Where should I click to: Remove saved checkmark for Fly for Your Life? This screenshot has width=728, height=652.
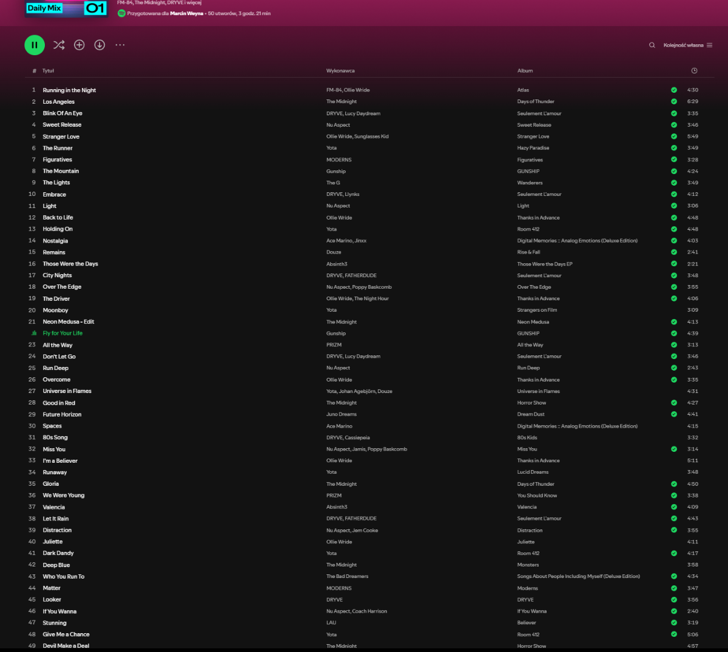click(x=674, y=334)
